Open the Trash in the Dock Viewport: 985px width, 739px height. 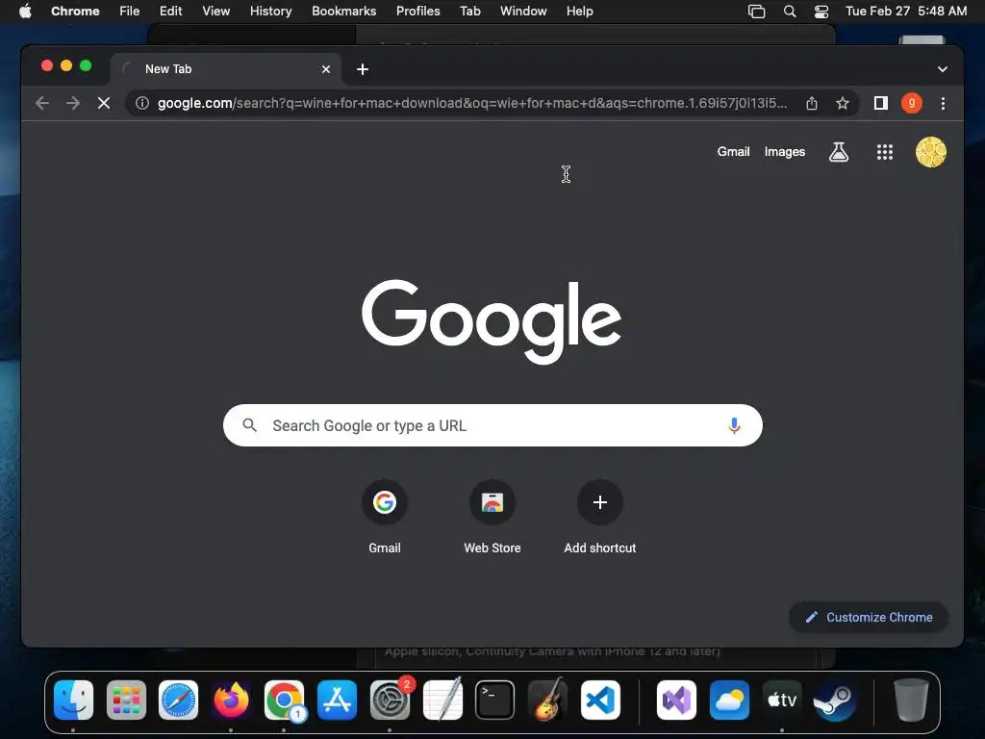coord(911,700)
